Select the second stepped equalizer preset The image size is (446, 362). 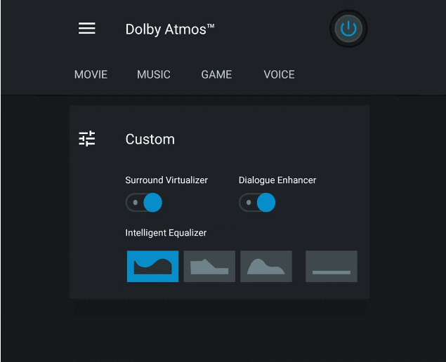(x=209, y=267)
